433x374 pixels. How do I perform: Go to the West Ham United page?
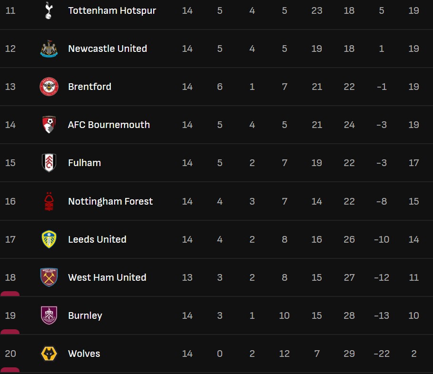(107, 277)
